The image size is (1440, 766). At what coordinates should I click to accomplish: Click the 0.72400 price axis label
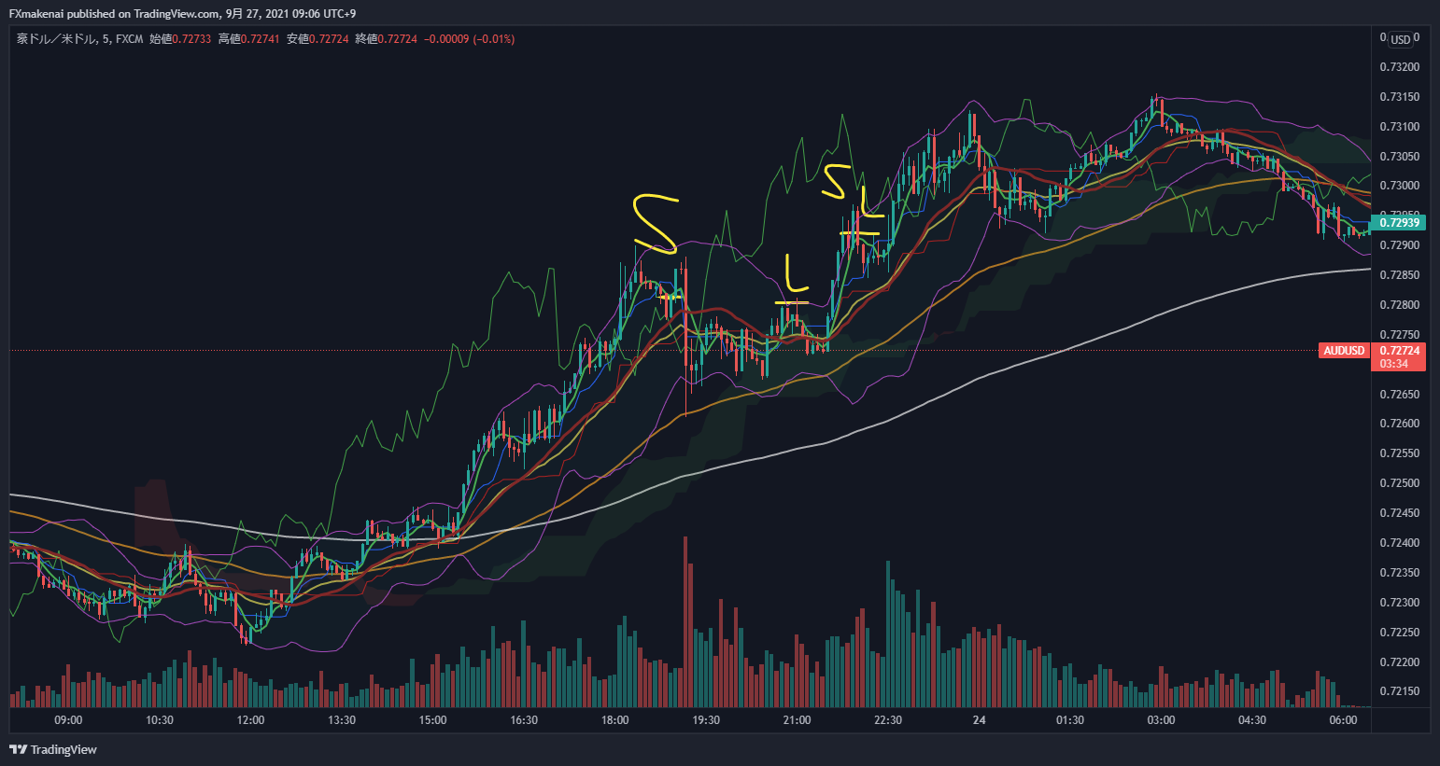point(1399,543)
